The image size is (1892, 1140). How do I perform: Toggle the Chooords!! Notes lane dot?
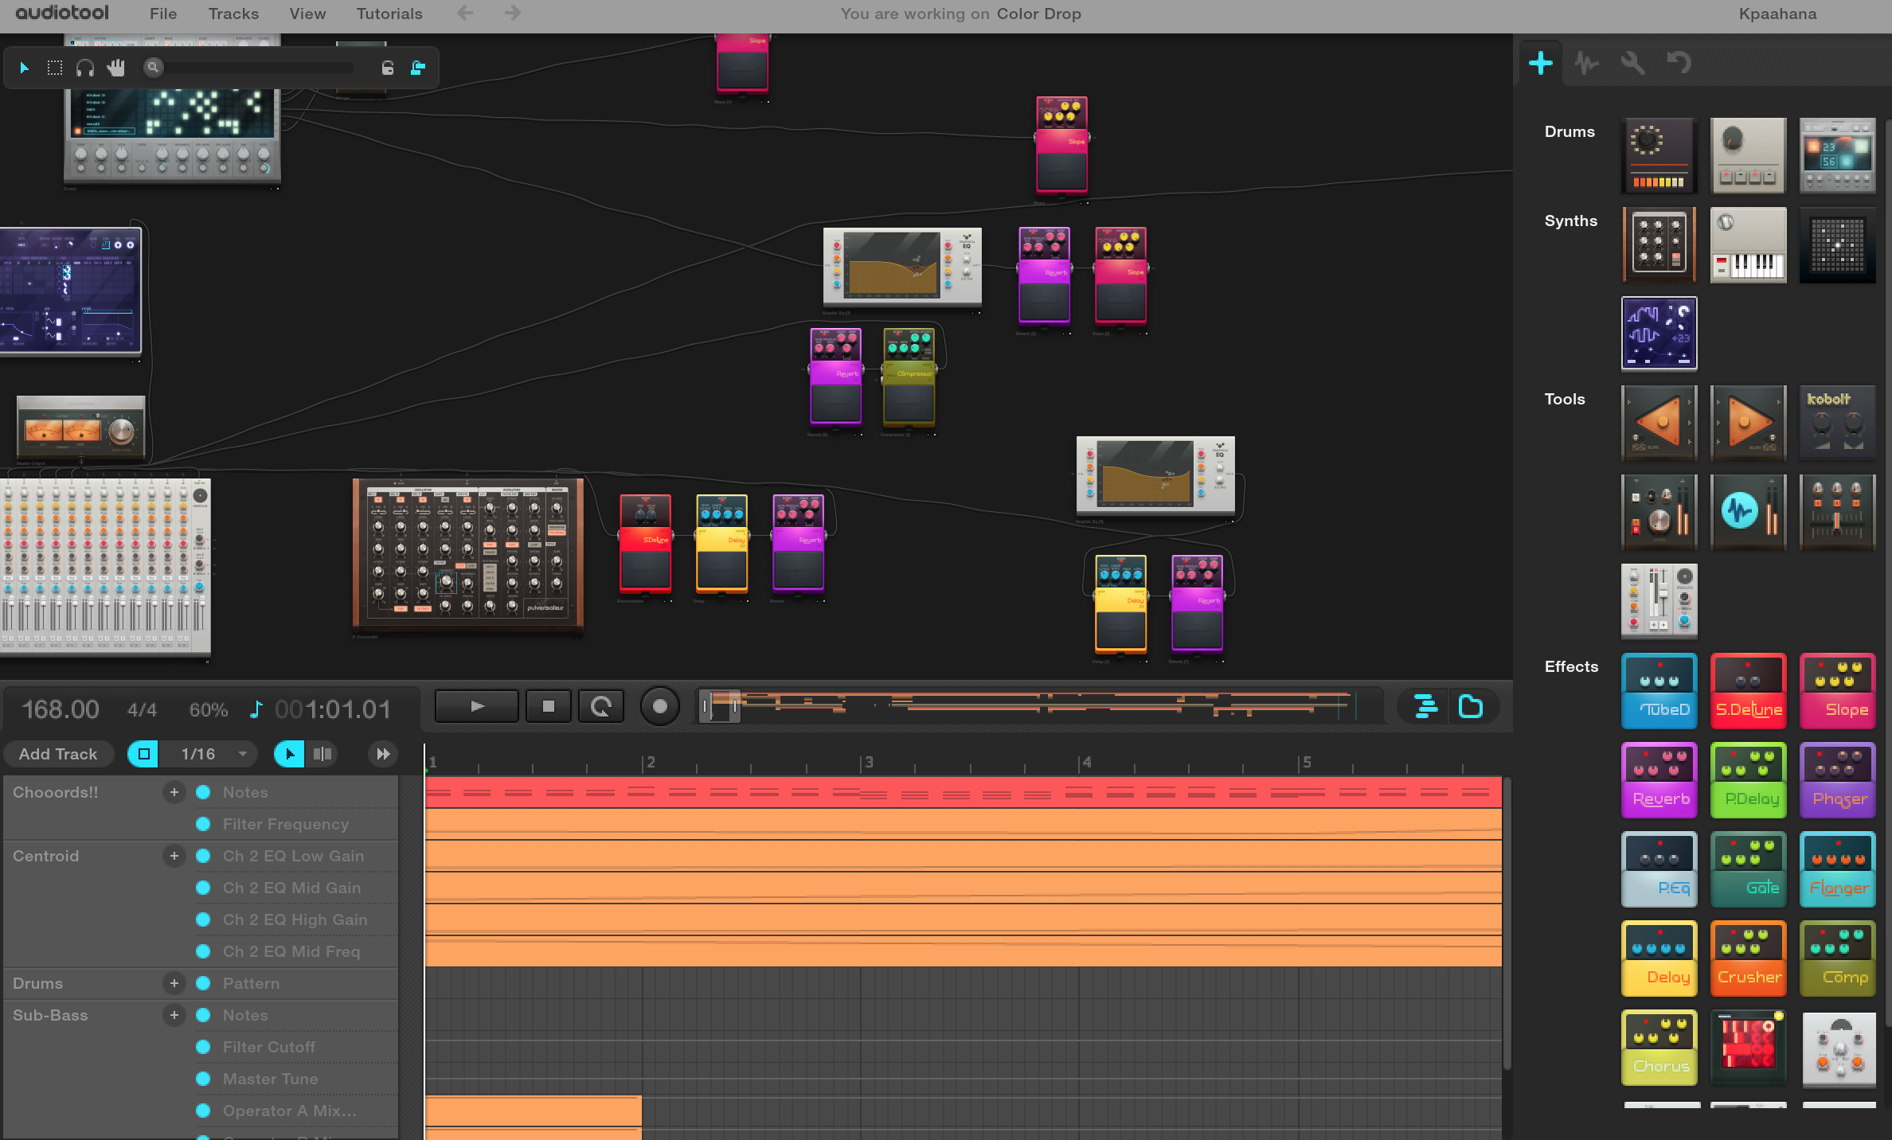(x=203, y=792)
